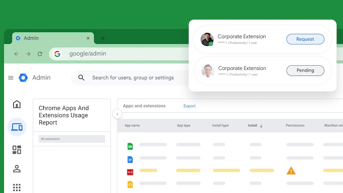343x193 pixels.
Task: Toggle sort arrow next to Install
Action: [261, 126]
